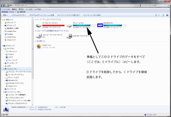
Task: Open the Organize dropdown in toolbar
Action: [5, 15]
